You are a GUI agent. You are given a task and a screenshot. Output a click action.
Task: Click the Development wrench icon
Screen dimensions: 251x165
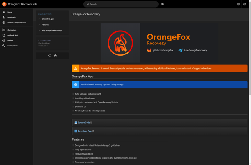click(x=4, y=46)
